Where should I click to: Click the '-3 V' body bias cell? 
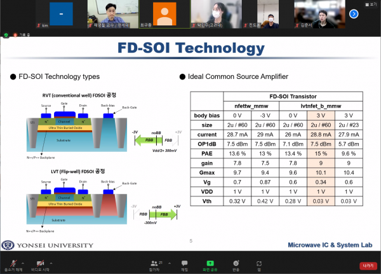265,116
